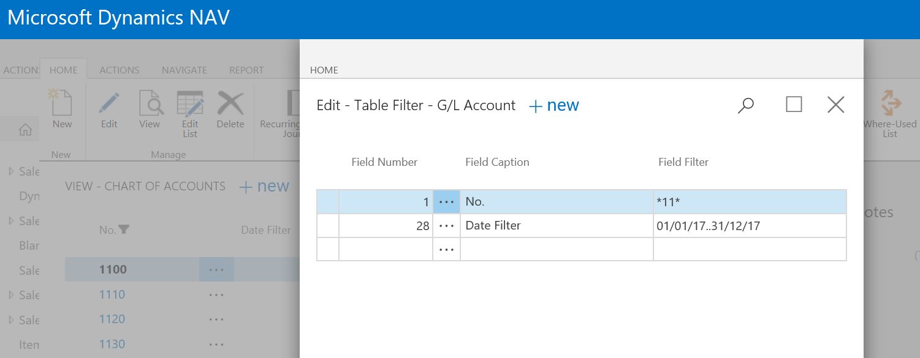The height and width of the screenshot is (358, 920).
Task: Switch to the REPORT ribbon tab
Action: tap(246, 70)
